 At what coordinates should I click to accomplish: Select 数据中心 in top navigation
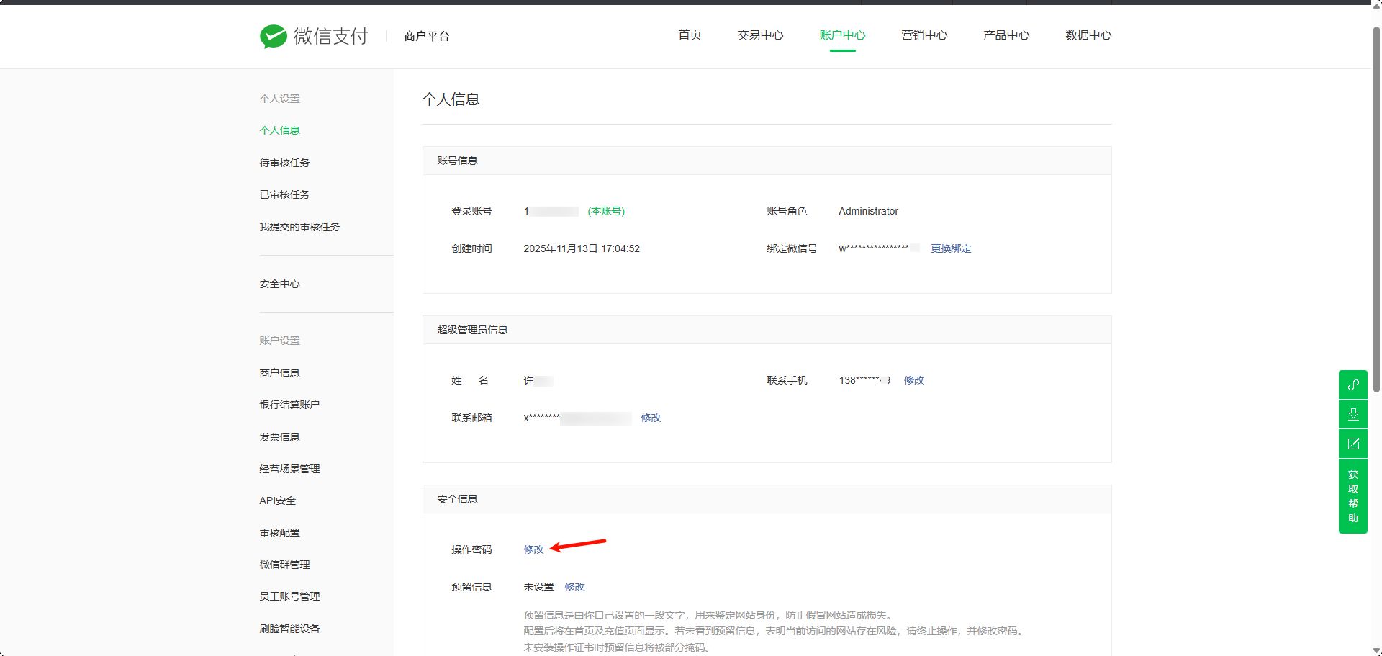pyautogui.click(x=1088, y=35)
